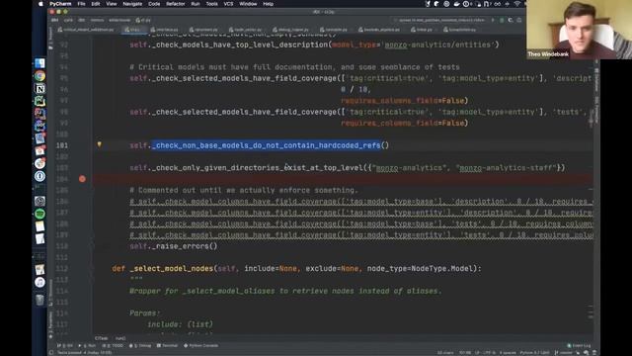The height and width of the screenshot is (356, 632).
Task: Click the self._raise_errors() line
Action: tap(174, 246)
